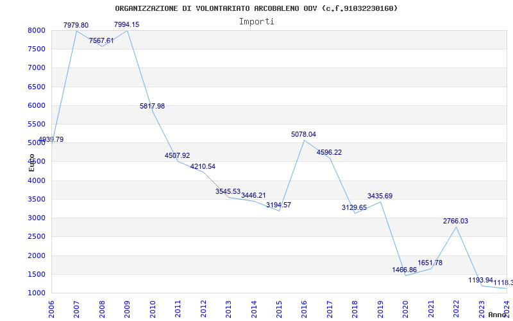Select the 3446.21 data label
This screenshot has width=513, height=321.
(253, 195)
